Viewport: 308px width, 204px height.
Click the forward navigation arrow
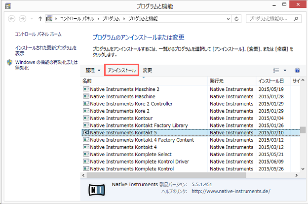point(22,19)
